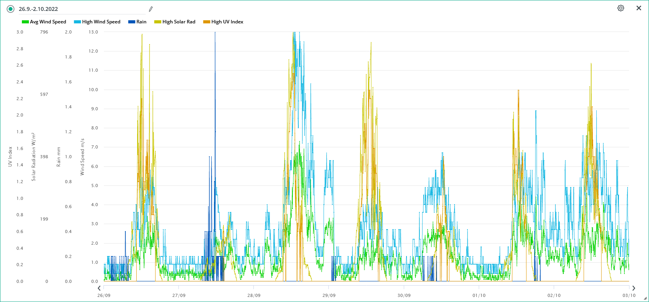Viewport: 649px width, 302px height.
Task: Click the green Avg Wind Speed swatch
Action: (x=25, y=22)
